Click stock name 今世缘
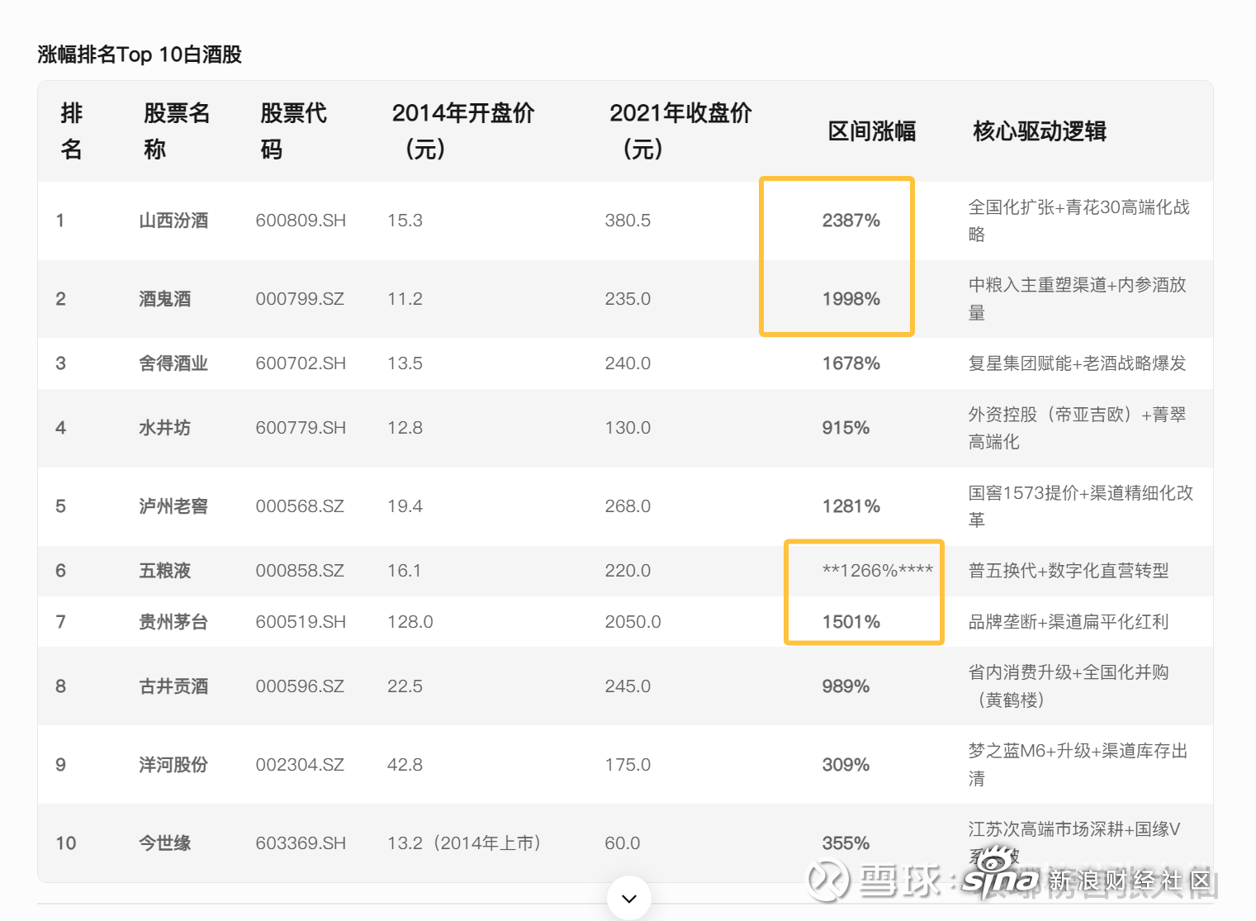 (165, 843)
